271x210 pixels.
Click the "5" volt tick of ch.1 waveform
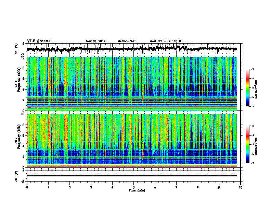pos(23,44)
